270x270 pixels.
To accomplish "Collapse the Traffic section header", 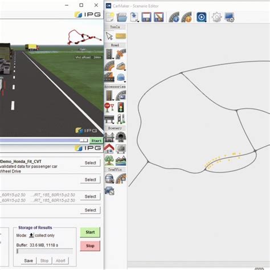I will (x=115, y=169).
